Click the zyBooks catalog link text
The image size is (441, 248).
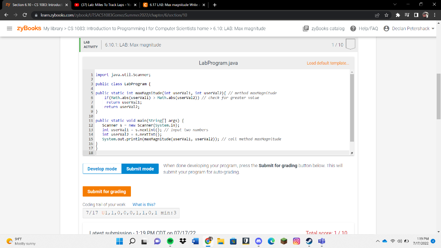tap(328, 28)
